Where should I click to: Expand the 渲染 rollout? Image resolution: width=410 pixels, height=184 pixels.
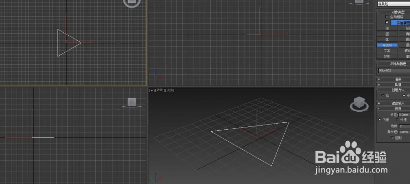pyautogui.click(x=393, y=79)
